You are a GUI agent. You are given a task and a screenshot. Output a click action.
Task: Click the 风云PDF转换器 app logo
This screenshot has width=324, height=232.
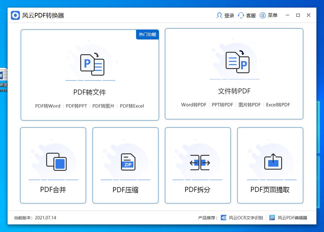click(15, 15)
